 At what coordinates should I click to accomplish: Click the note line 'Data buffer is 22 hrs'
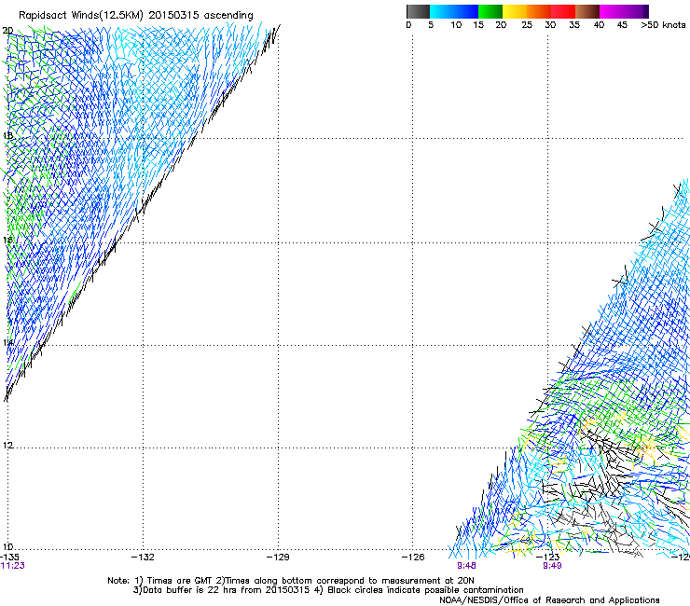tap(328, 590)
